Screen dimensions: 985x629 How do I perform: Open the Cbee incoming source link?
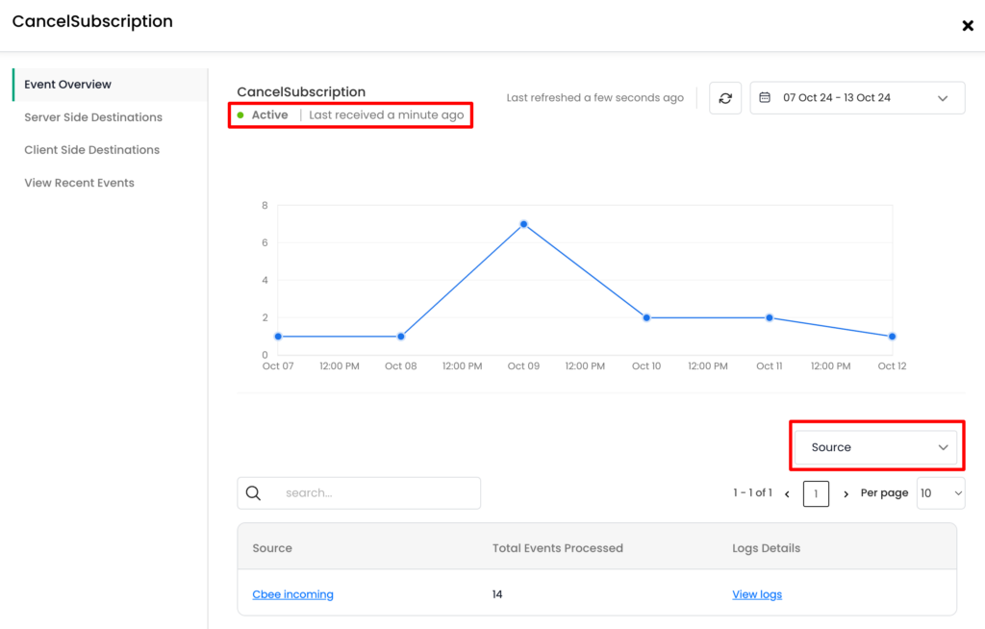coord(292,594)
